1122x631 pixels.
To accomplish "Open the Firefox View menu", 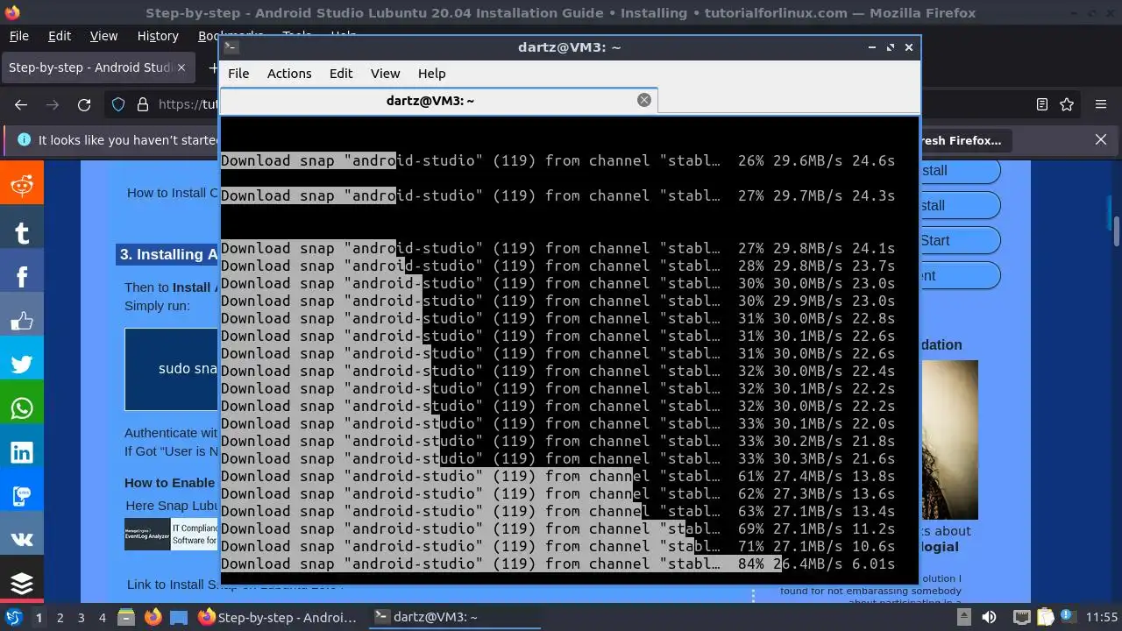I will [103, 36].
